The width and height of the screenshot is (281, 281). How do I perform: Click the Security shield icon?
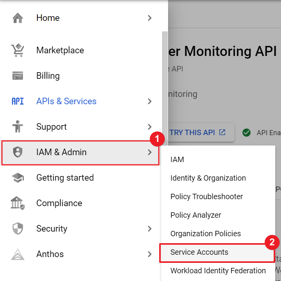(18, 229)
